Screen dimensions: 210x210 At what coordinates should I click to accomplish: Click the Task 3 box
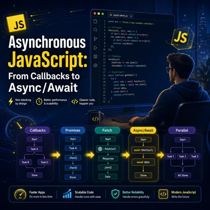195,156
